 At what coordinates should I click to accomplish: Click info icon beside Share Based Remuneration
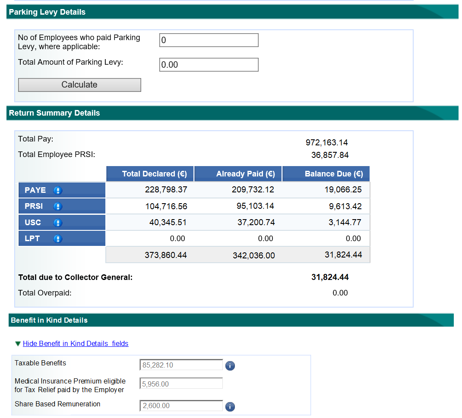coord(231,406)
